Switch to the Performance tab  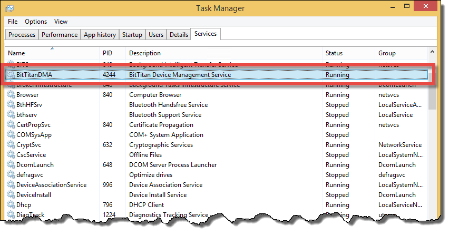pos(60,35)
